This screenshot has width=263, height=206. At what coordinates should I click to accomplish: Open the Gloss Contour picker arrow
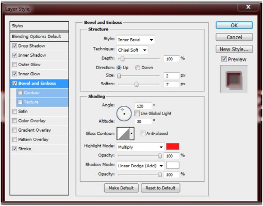131,133
